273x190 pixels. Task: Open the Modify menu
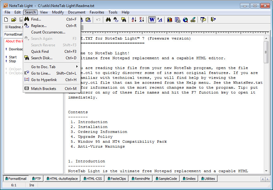[58, 12]
